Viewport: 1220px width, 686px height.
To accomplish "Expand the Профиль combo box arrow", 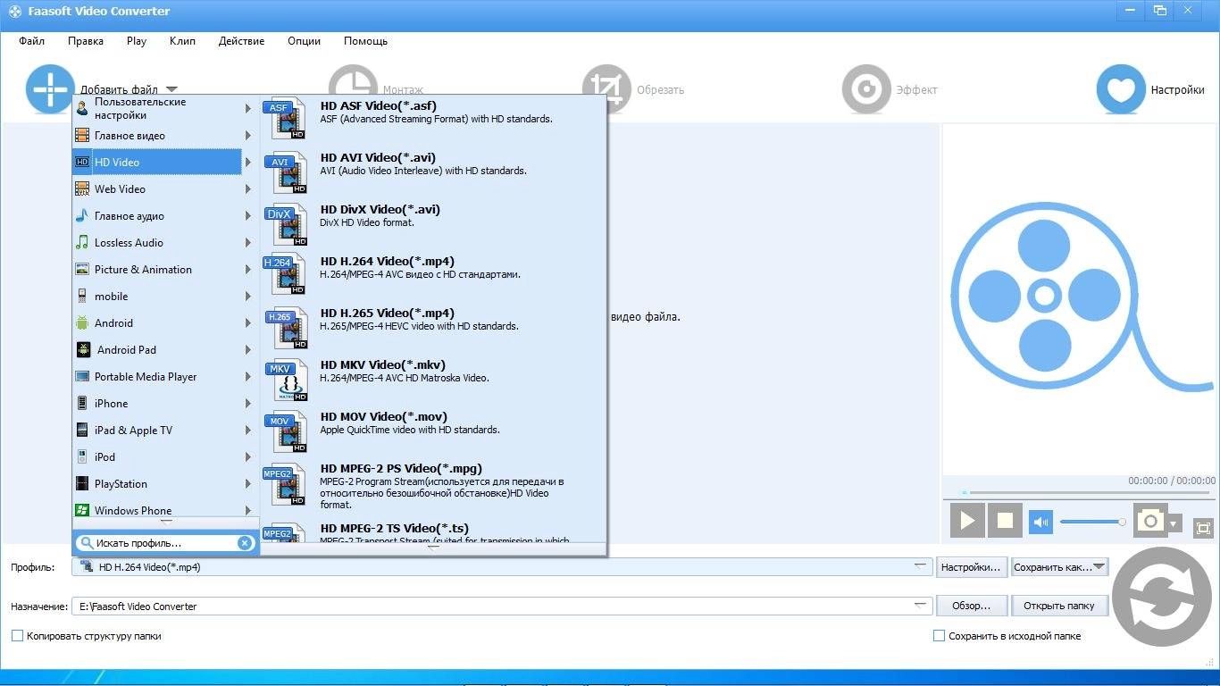I will point(921,566).
